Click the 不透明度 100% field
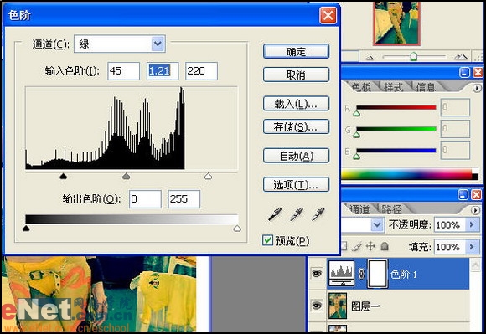 pos(450,224)
